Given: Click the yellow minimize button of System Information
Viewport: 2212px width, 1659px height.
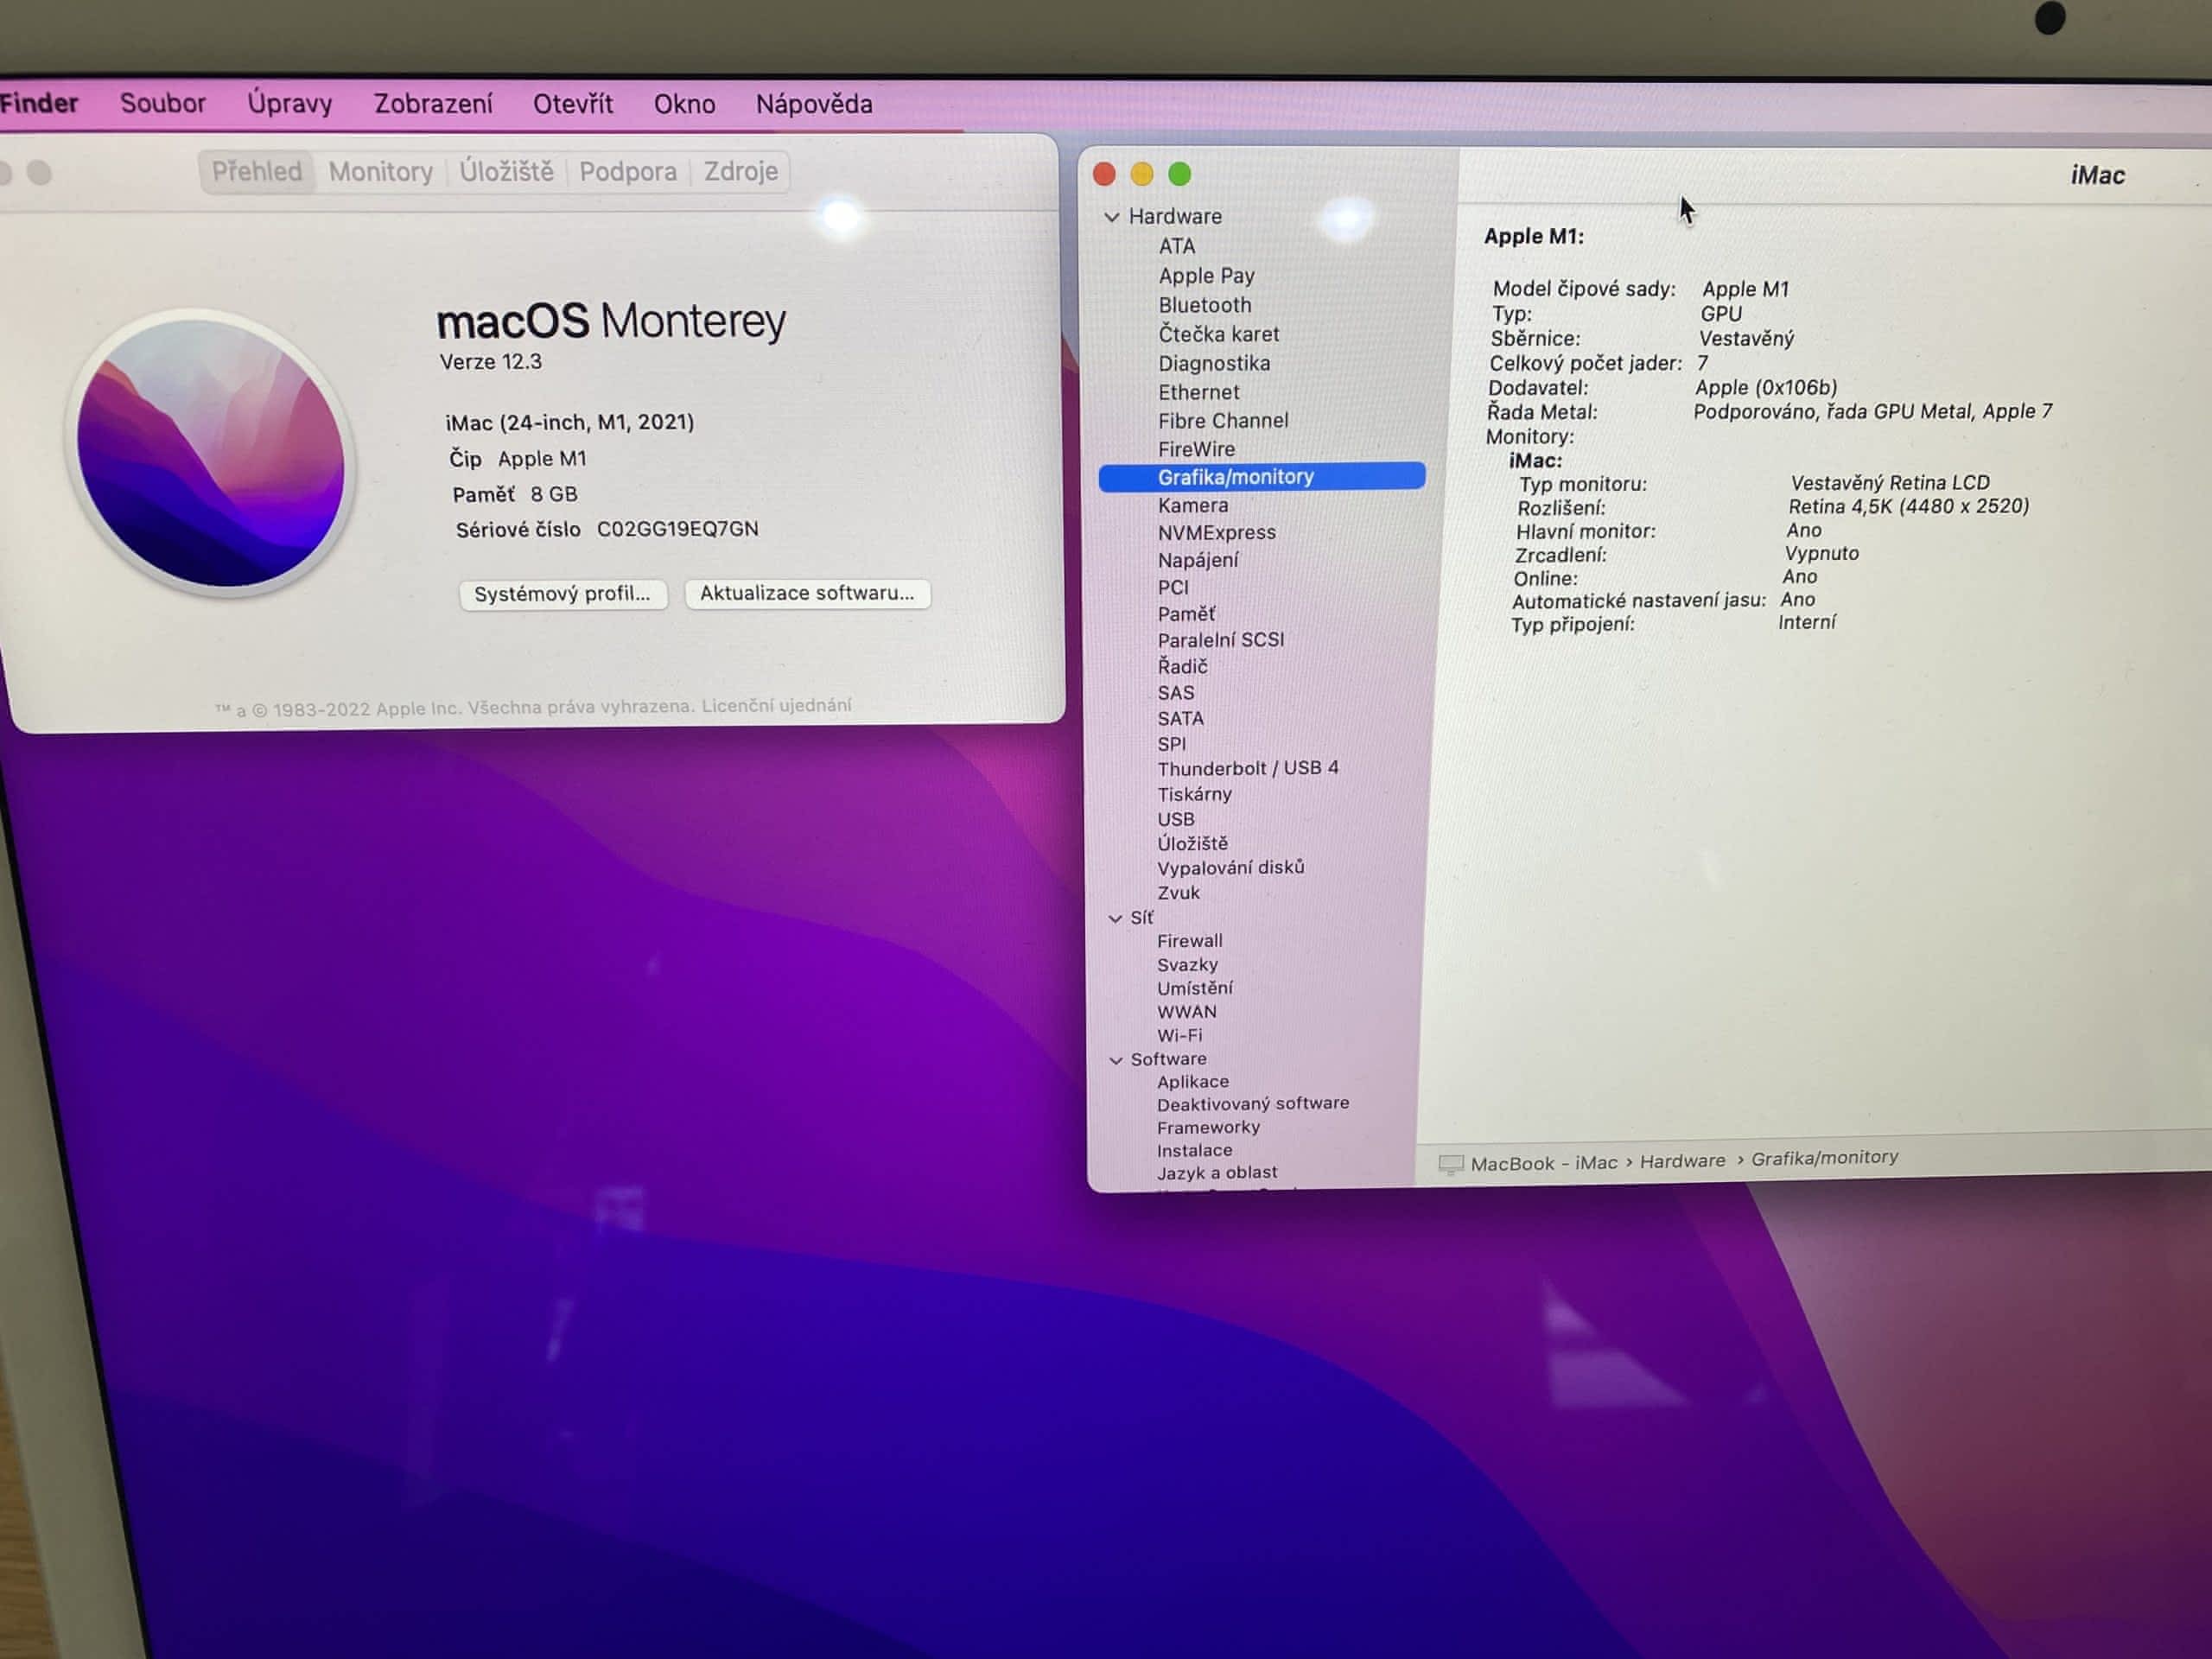Looking at the screenshot, I should click(1142, 174).
